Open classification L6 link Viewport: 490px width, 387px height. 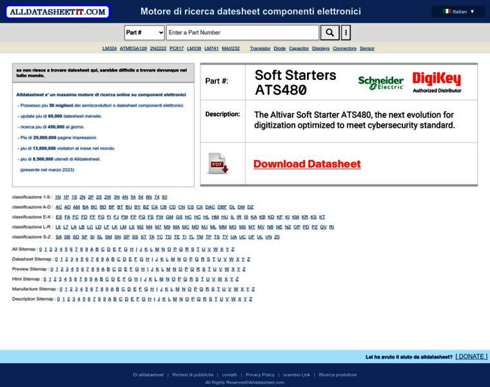(58, 227)
